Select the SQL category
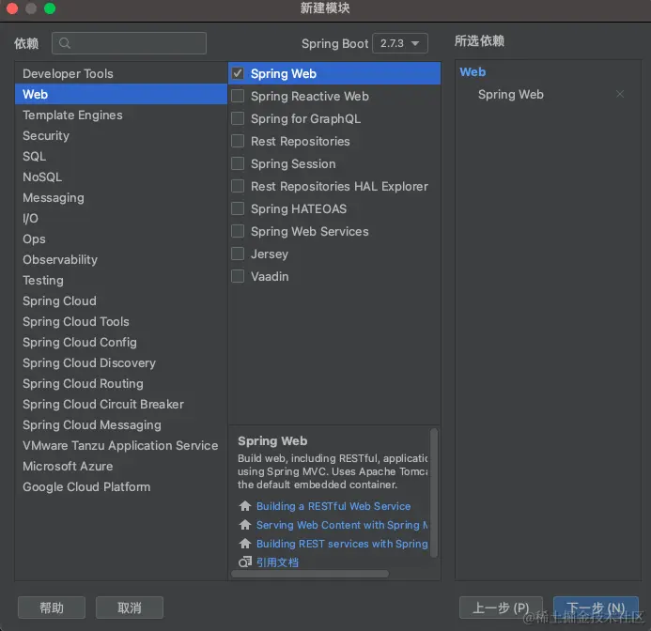 coord(121,157)
